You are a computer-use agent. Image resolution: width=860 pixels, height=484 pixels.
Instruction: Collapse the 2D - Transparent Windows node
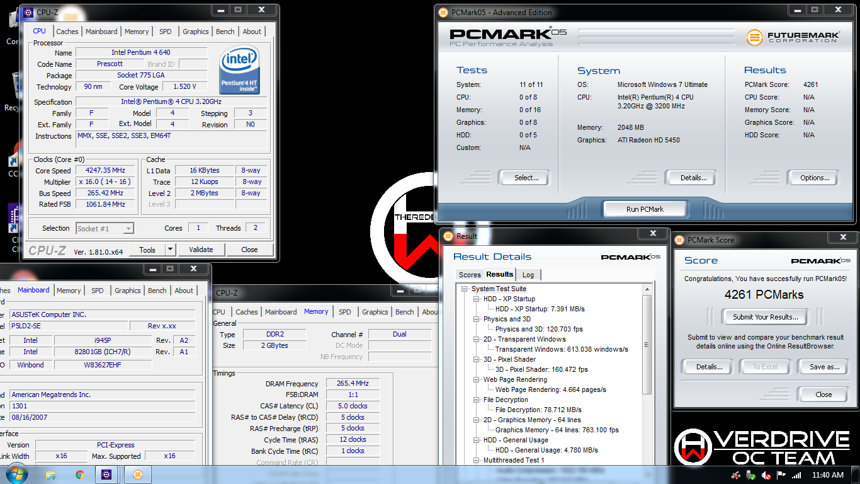(477, 339)
